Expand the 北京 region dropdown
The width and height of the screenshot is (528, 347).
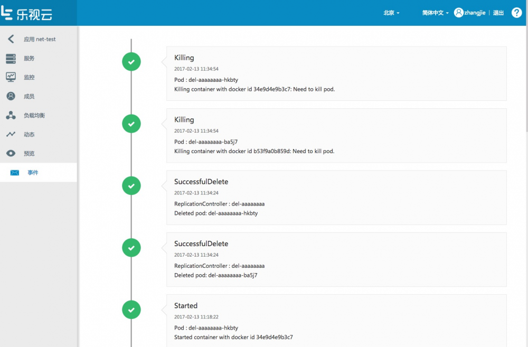(391, 13)
